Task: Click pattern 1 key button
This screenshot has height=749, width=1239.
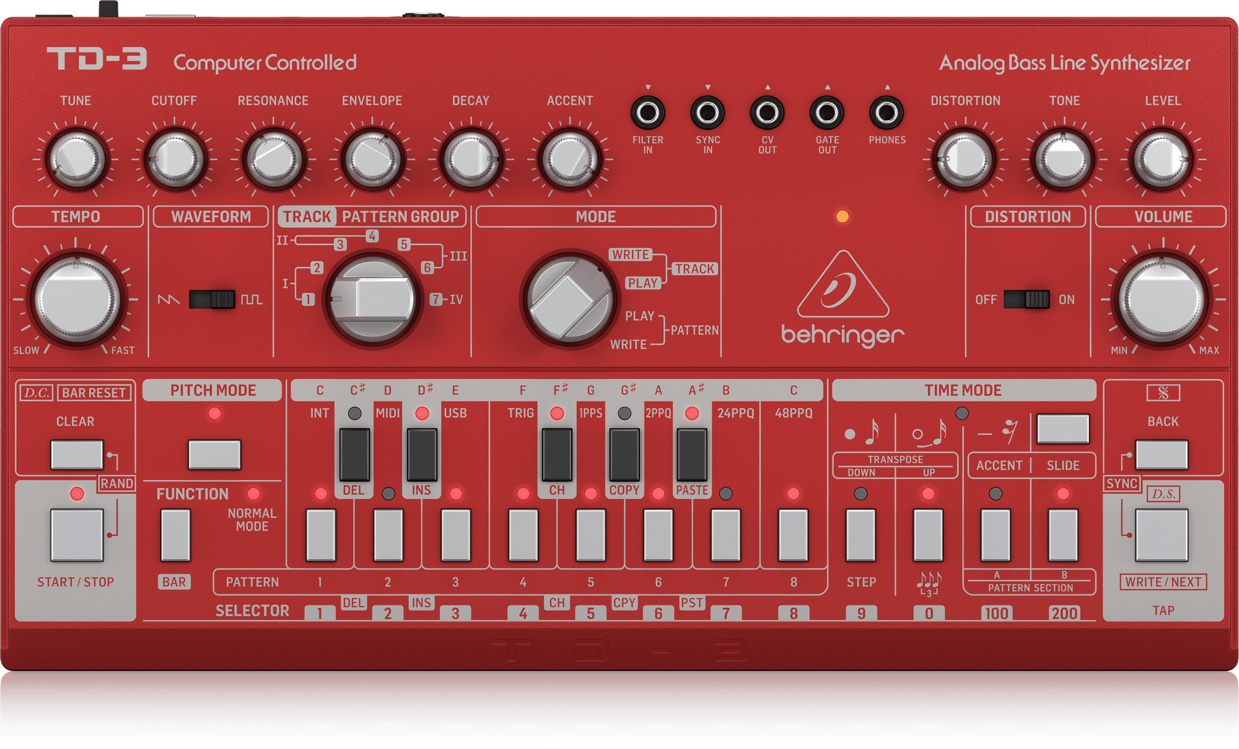Action: (321, 535)
